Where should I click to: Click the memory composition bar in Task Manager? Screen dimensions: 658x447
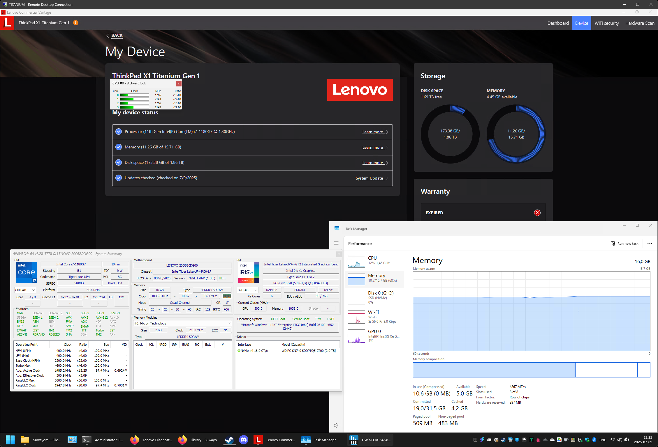(531, 370)
